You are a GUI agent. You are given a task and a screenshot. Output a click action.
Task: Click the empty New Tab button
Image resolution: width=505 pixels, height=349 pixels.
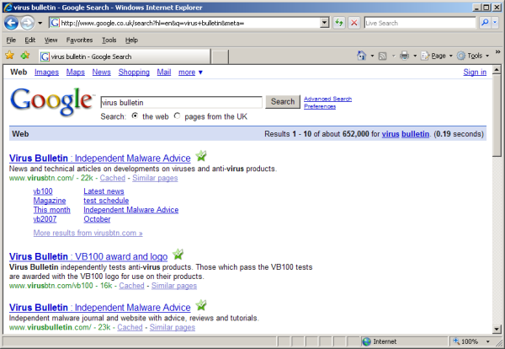(220, 56)
